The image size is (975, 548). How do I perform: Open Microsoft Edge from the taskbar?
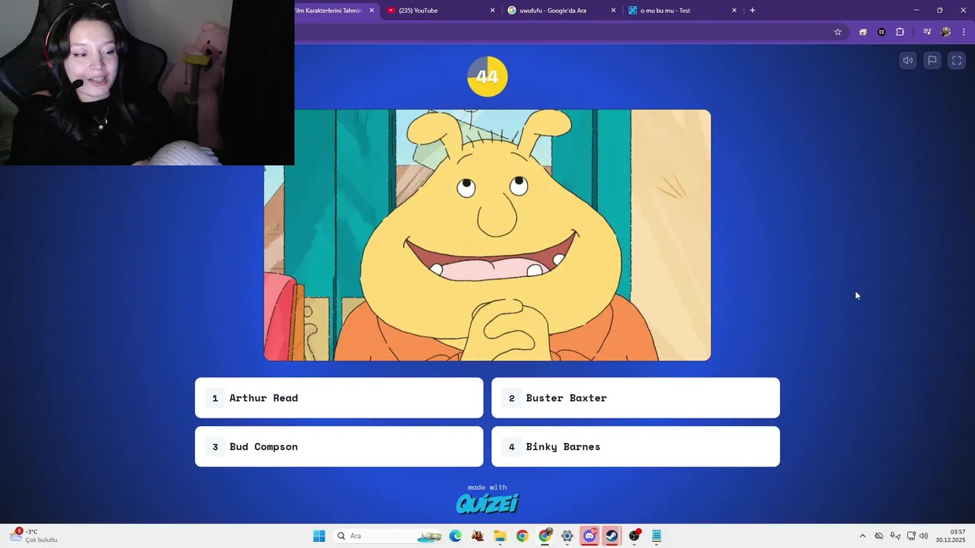[456, 536]
